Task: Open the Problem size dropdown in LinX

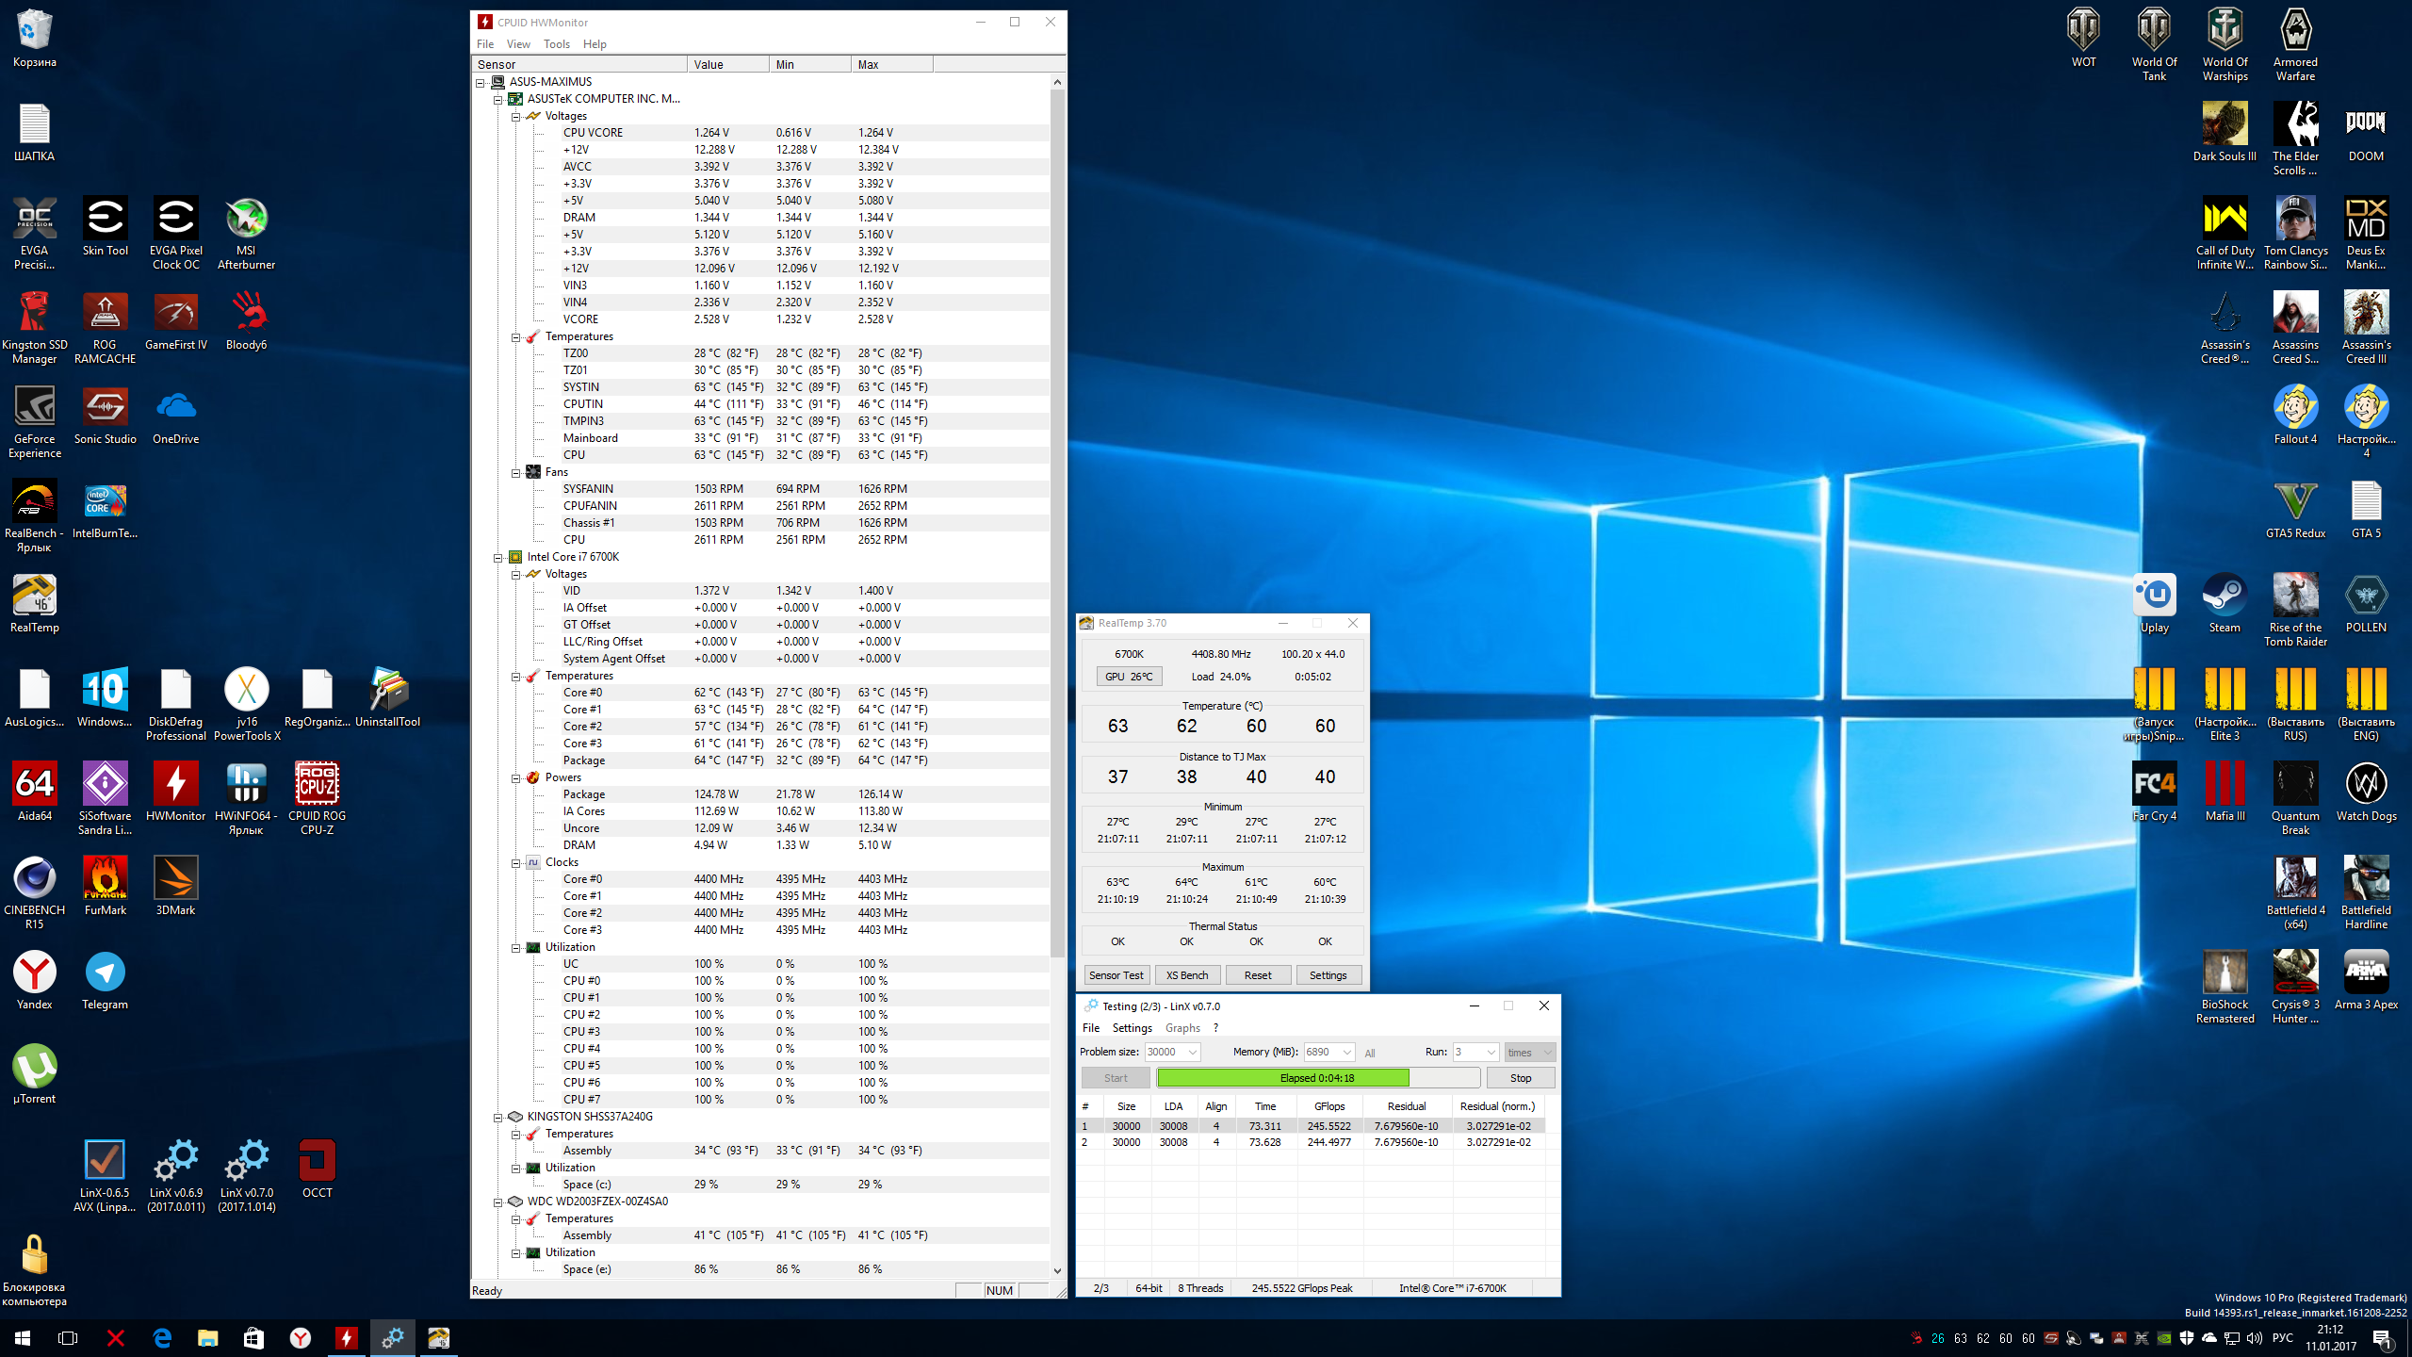Action: pos(1193,1052)
